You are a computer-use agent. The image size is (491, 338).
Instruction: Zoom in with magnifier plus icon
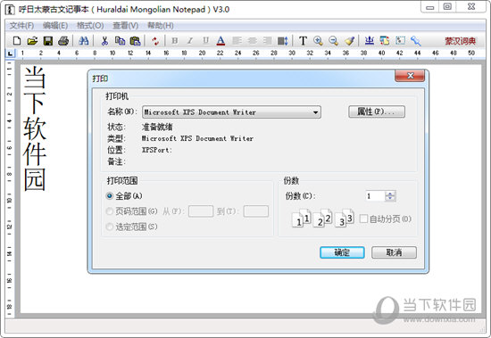[318, 41]
